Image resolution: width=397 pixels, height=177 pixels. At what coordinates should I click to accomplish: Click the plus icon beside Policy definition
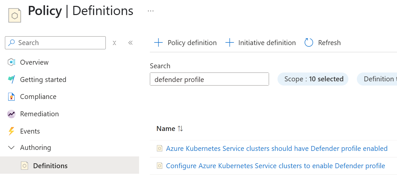click(158, 43)
